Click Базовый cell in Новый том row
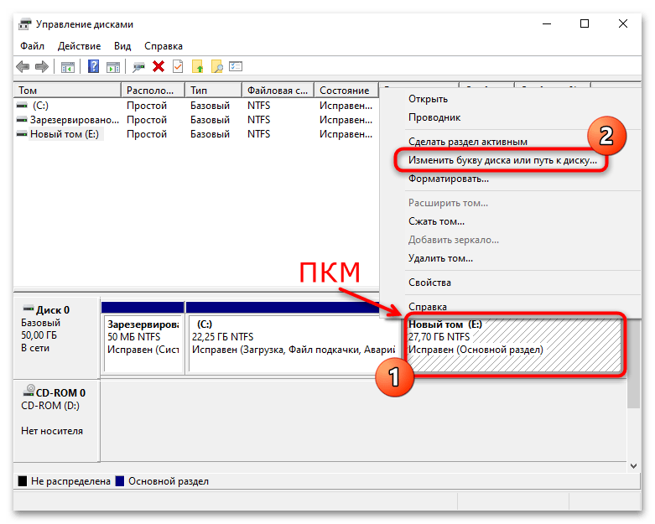The height and width of the screenshot is (524, 655). click(211, 134)
